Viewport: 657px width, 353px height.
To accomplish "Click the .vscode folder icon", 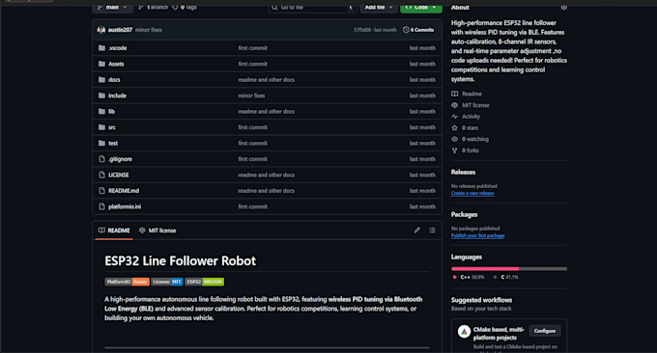I will click(101, 48).
